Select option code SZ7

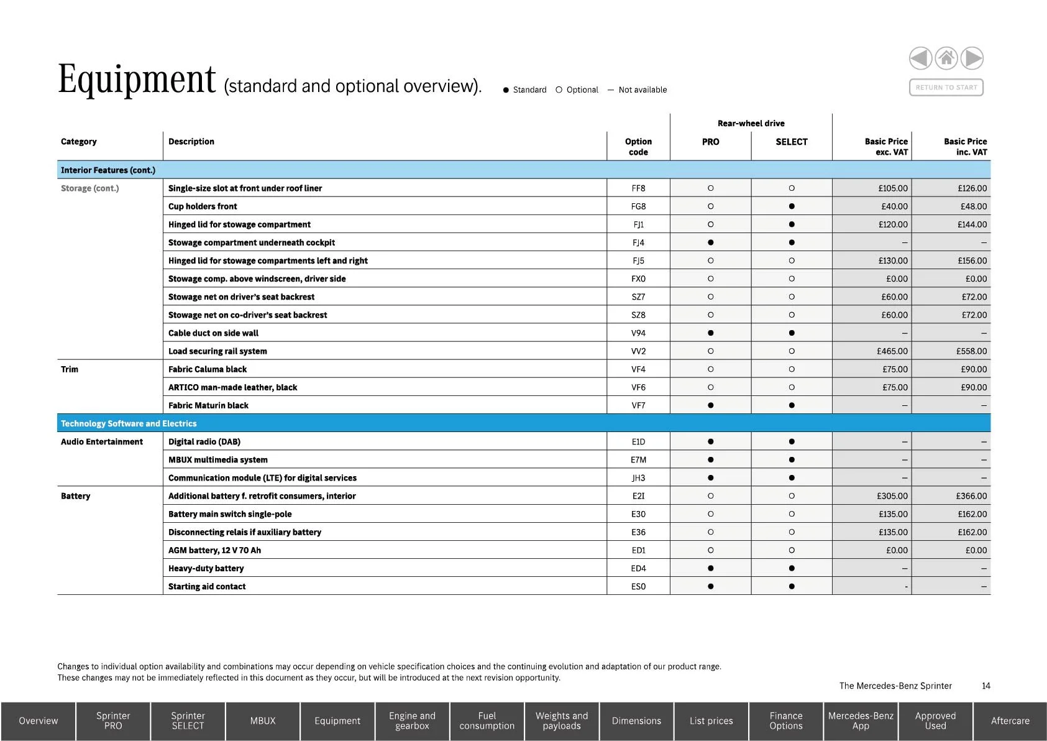tap(638, 297)
